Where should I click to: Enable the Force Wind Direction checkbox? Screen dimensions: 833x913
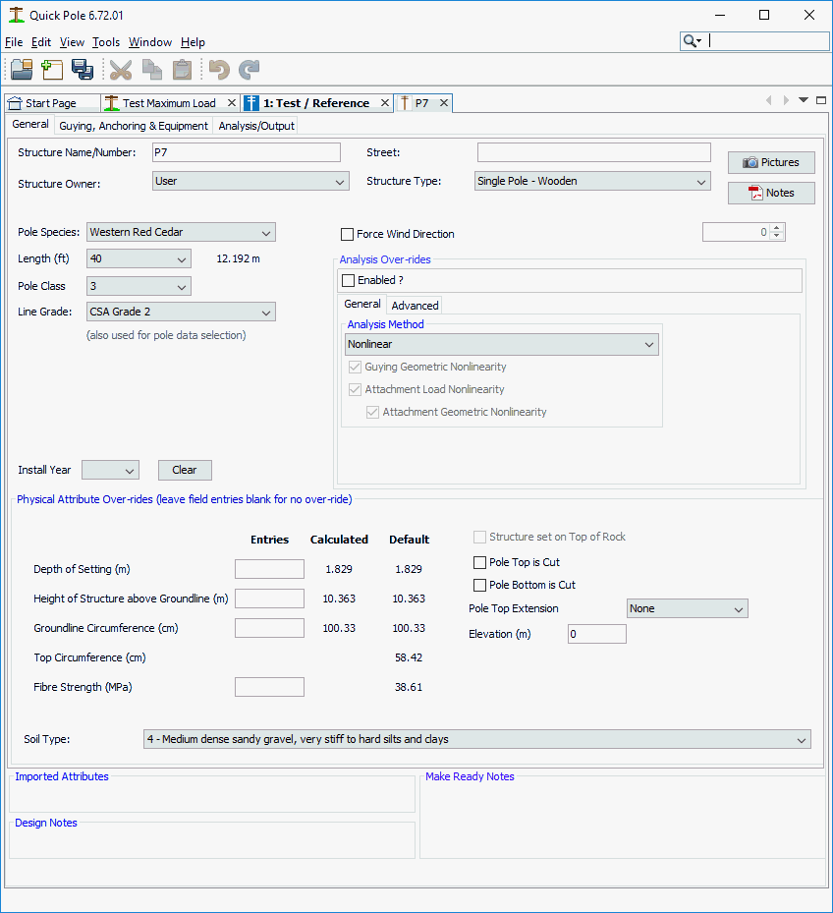pos(347,234)
